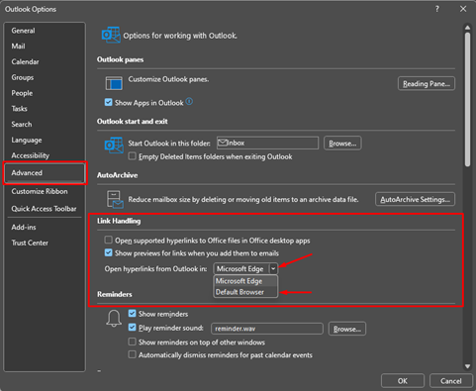Toggle the Show reminders checkbox
476x391 pixels.
pyautogui.click(x=132, y=314)
